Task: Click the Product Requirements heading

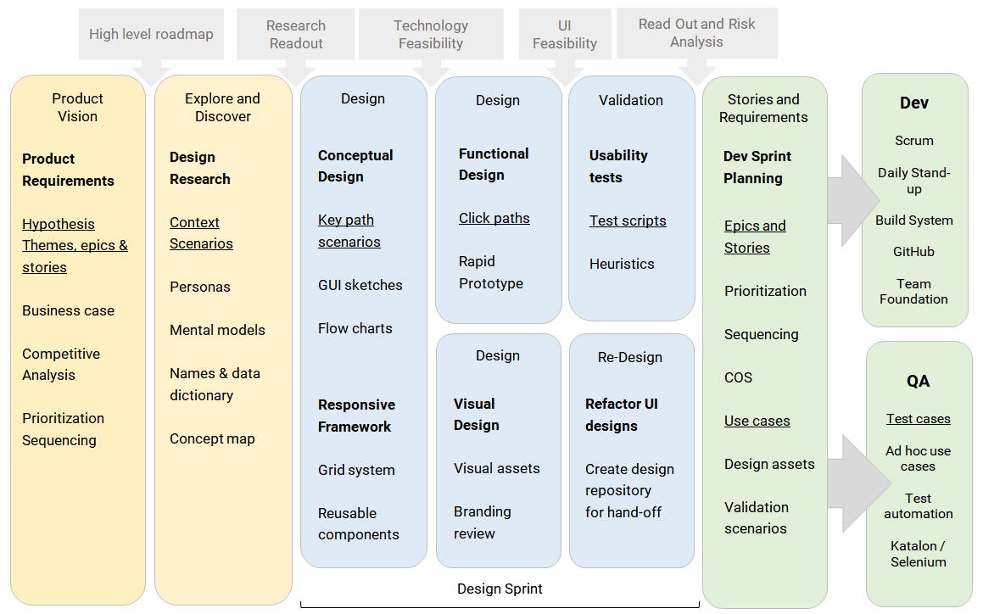Action: (69, 170)
